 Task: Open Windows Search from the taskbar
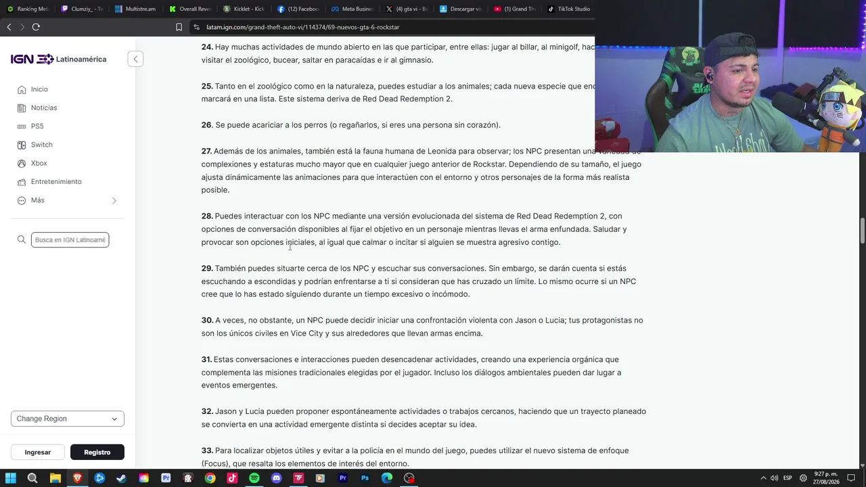coord(32,478)
